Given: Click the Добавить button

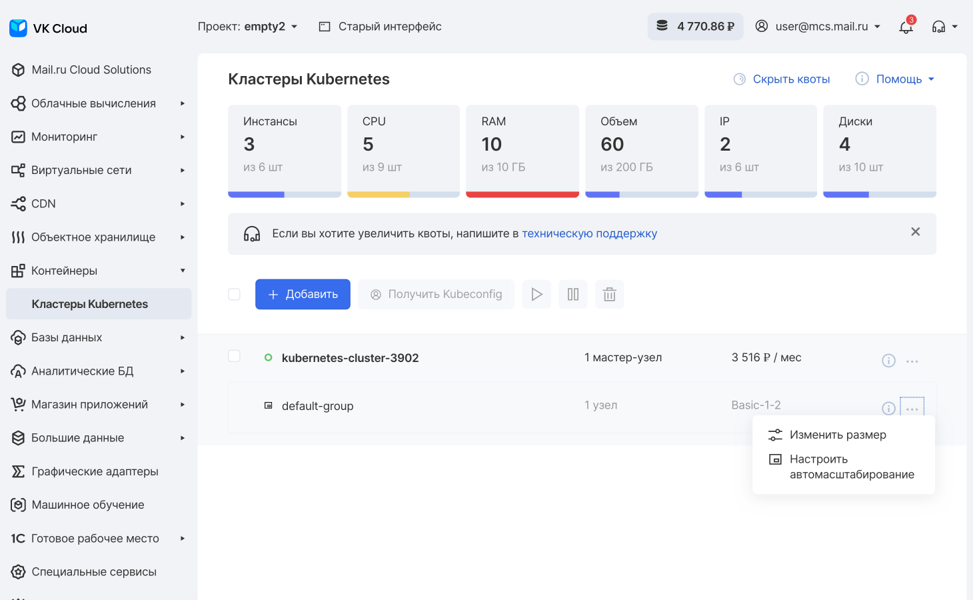Looking at the screenshot, I should tap(303, 294).
